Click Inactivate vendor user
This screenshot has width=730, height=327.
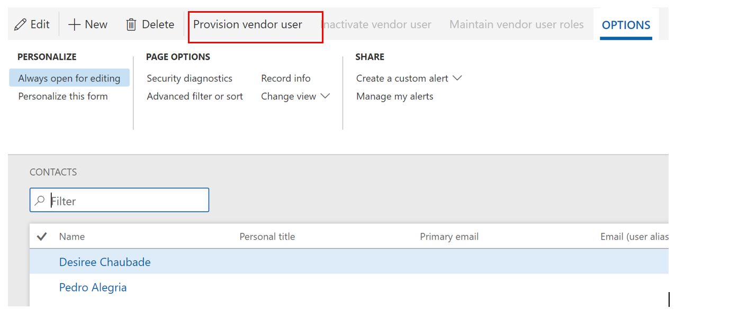pyautogui.click(x=377, y=25)
